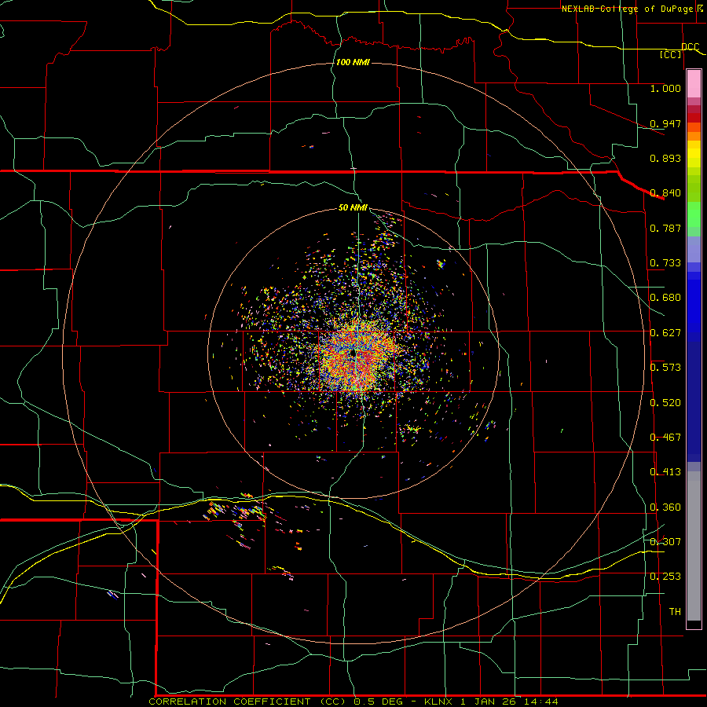Click the 0.893 scale value
Viewport: 707px width, 707px height.
tap(665, 158)
